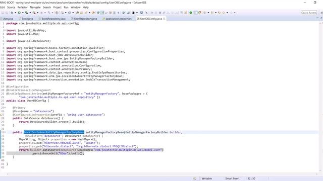Click the warning marker icon on line 27
Viewport: 323px width, 181px height.
click(1, 115)
